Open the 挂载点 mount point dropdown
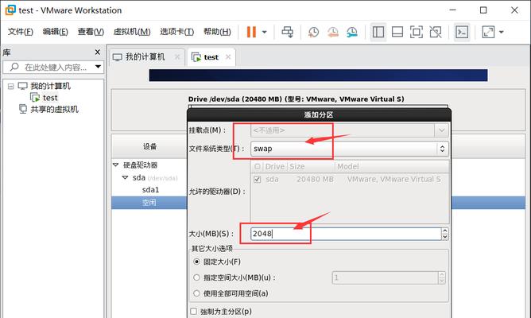 (x=442, y=130)
